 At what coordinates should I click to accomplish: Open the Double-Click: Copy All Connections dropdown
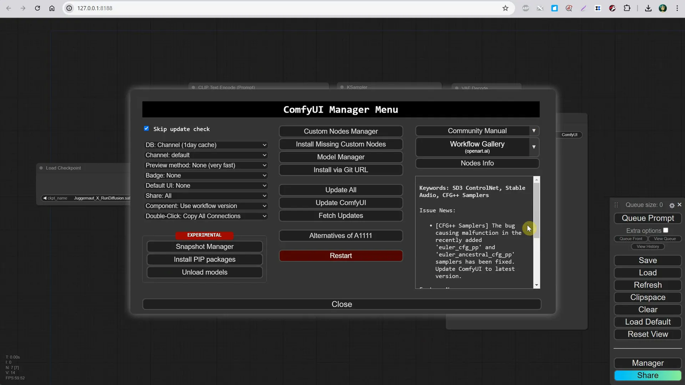pyautogui.click(x=206, y=216)
